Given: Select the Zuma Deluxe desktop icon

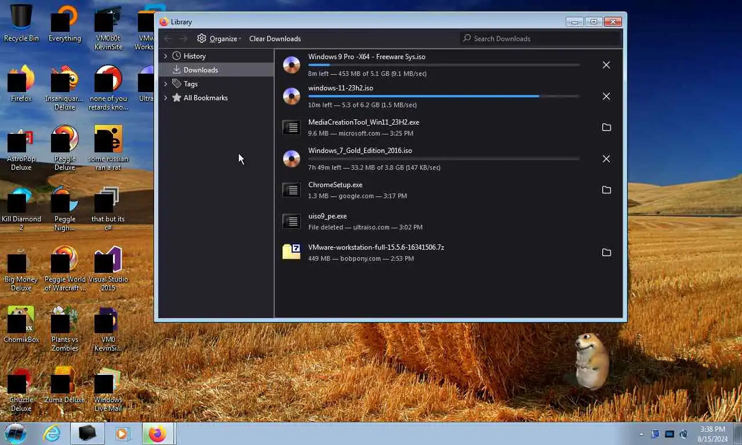Looking at the screenshot, I should 64,385.
